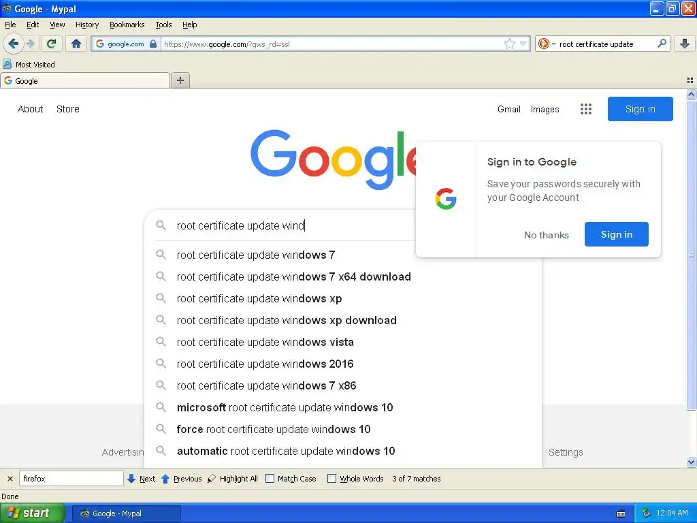The width and height of the screenshot is (697, 523).
Task: Open the URL history dropdown arrow
Action: (x=523, y=44)
